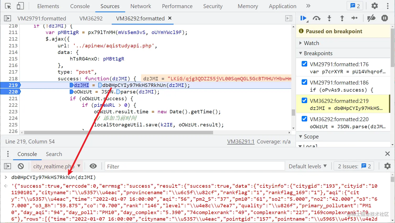Activate the inspect element picker icon
This screenshot has height=223, width=395.
tap(8, 6)
